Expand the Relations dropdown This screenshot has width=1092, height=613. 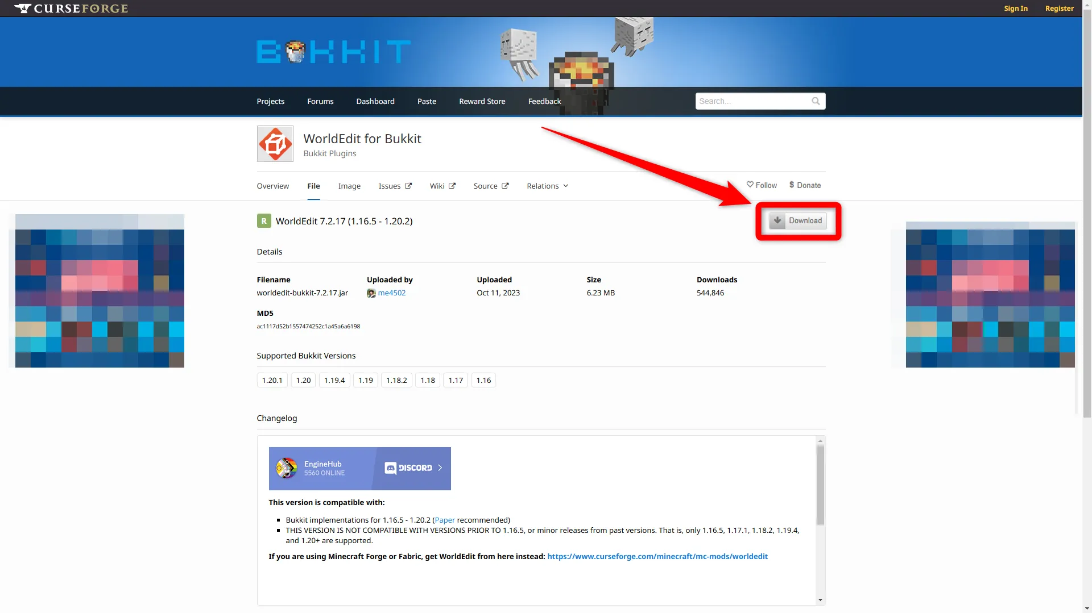[547, 186]
